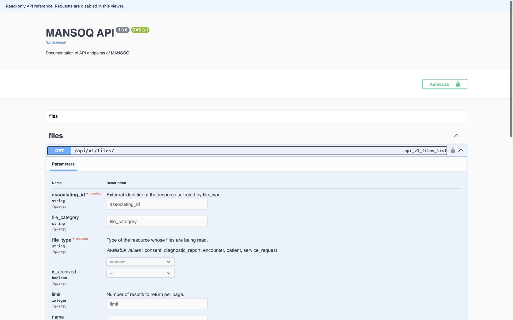Click 'Documentation of API endpoints of MANSOQ' text
Viewport: 513px width, 320px height.
click(x=88, y=53)
